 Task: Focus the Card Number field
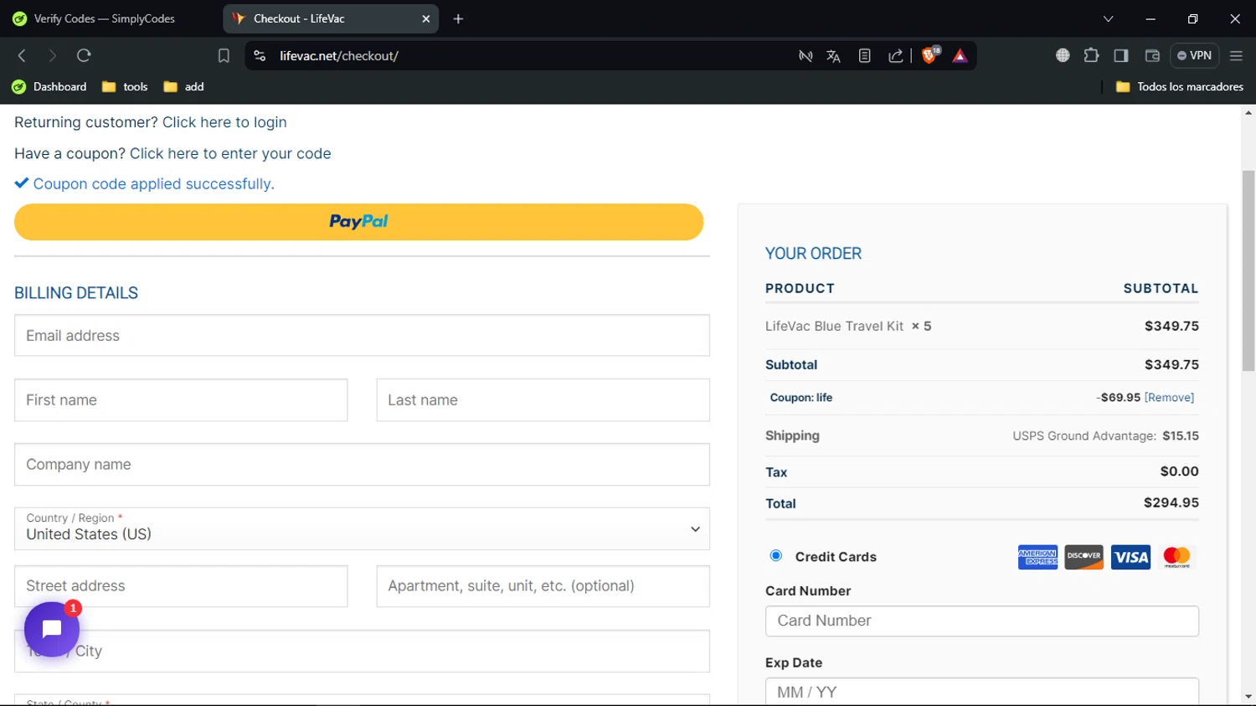tap(982, 621)
